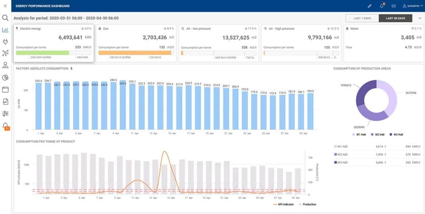425x214 pixels.
Task: Toggle the Production legend series
Action: (308, 204)
